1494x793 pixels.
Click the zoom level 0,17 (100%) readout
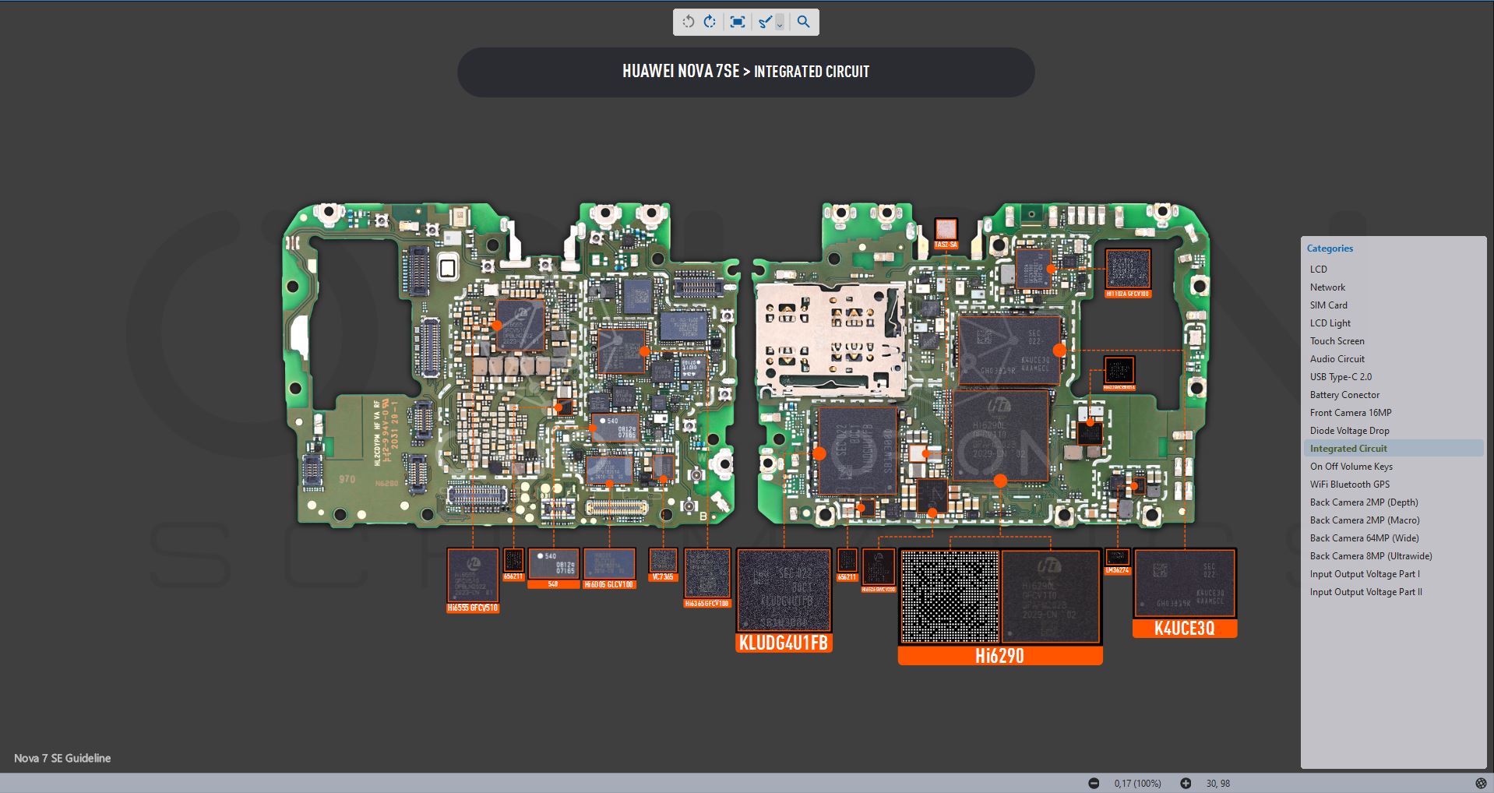[x=1137, y=783]
